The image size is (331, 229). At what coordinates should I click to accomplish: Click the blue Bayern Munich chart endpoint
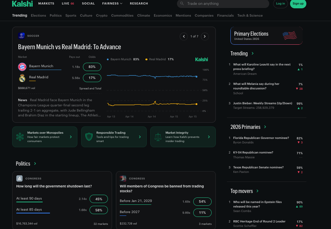click(196, 77)
